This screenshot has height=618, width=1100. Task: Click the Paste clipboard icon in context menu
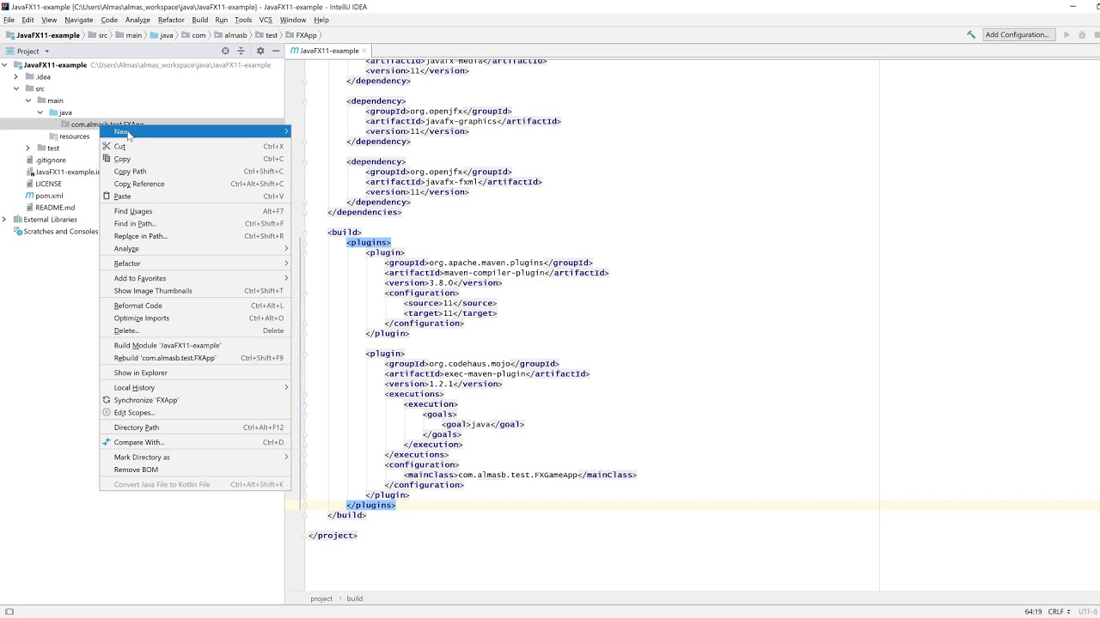point(107,197)
